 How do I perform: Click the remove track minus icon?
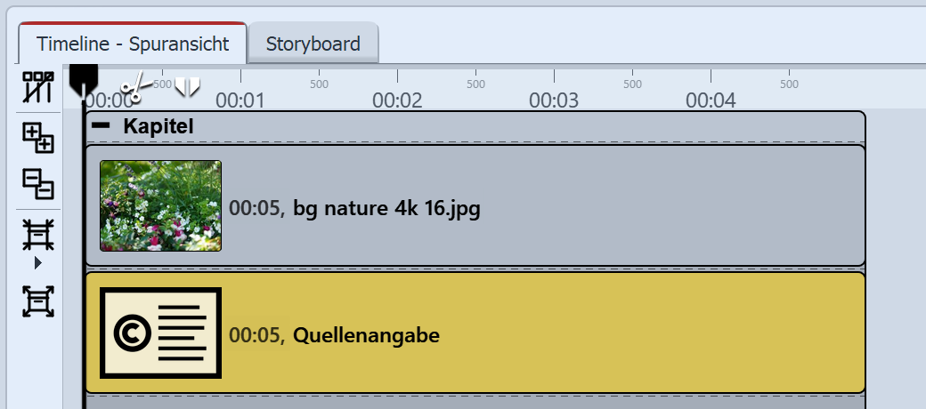(38, 184)
